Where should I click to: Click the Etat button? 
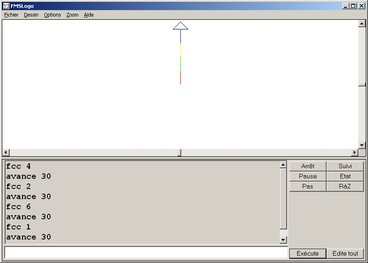[x=345, y=176]
